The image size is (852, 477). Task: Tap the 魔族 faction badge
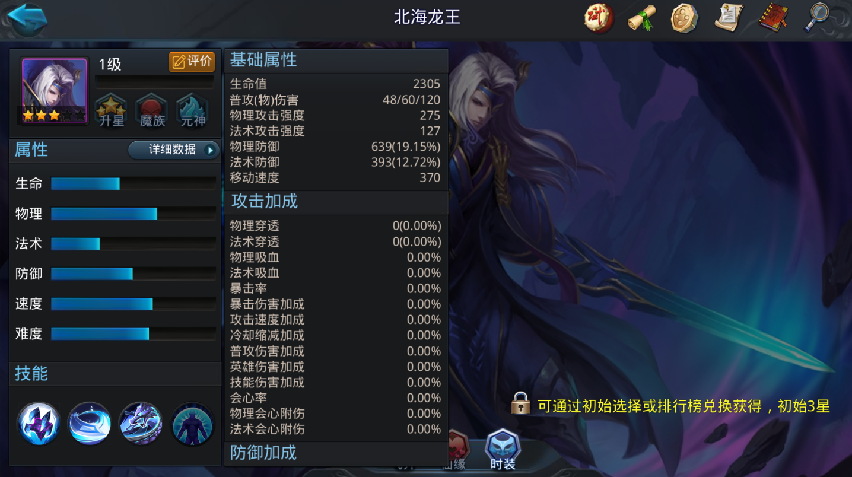152,110
